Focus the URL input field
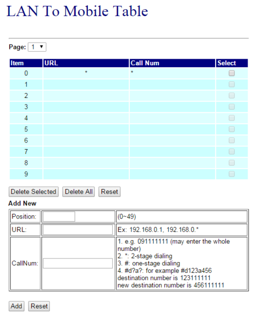Viewport: 261px width, 323px height. pyautogui.click(x=78, y=230)
